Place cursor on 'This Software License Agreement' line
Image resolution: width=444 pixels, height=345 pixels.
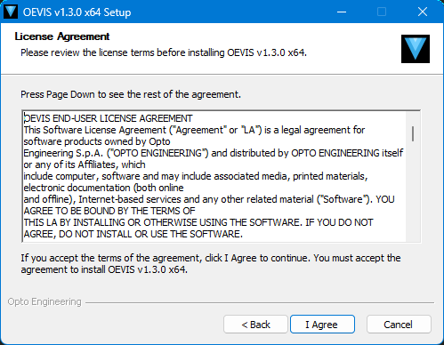tap(194, 130)
